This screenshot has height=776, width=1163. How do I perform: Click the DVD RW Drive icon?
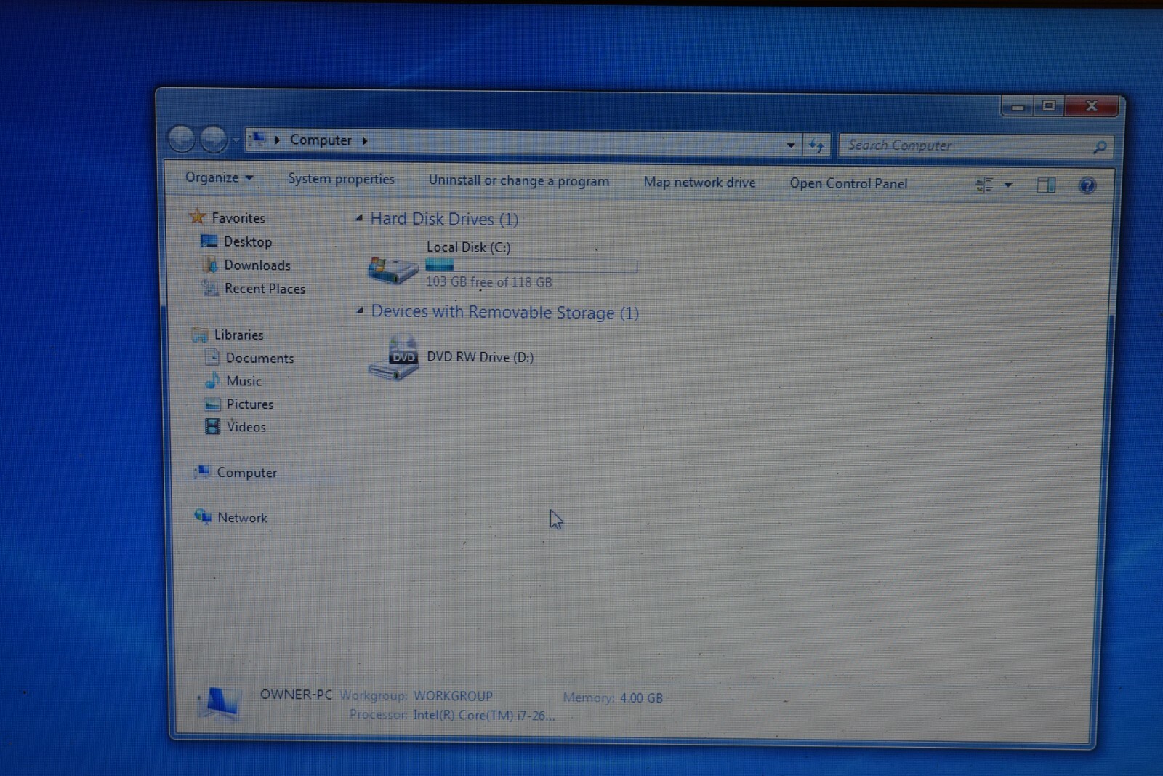[393, 358]
